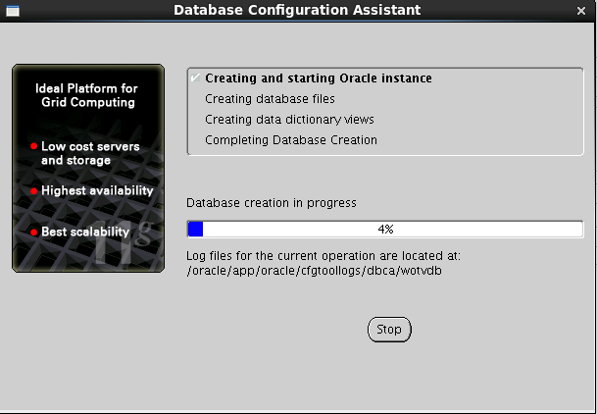Click the 11g logo in the banner
Screen dimensions: 597x414
(x=124, y=242)
